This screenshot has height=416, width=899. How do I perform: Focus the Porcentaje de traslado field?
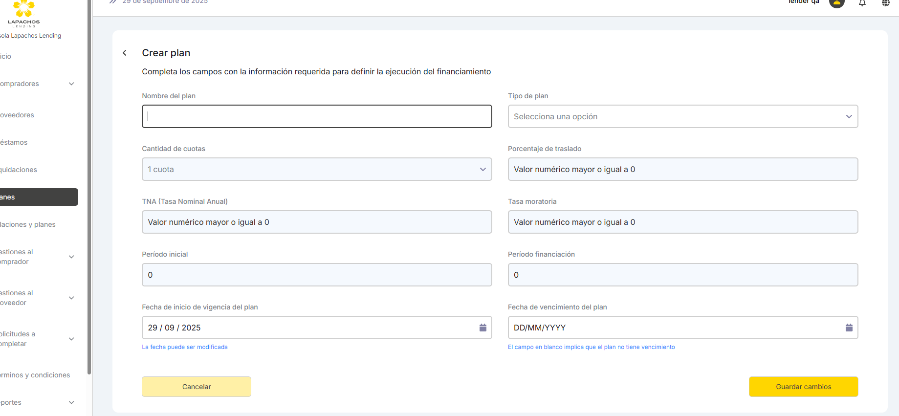682,169
